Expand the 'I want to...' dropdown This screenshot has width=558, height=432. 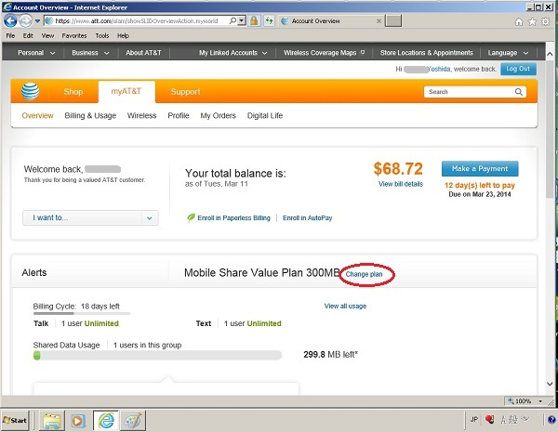click(x=90, y=217)
